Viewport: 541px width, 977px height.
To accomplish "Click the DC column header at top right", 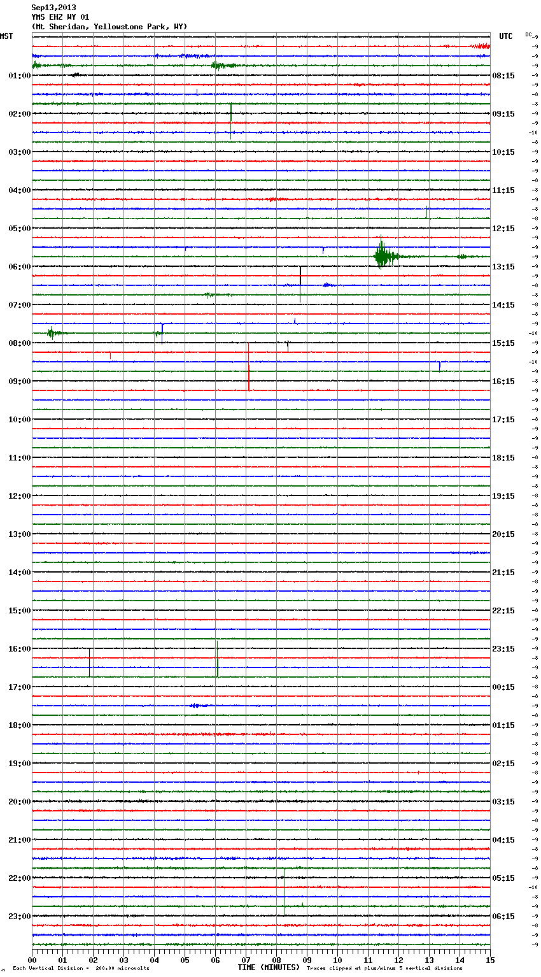I will tap(529, 34).
